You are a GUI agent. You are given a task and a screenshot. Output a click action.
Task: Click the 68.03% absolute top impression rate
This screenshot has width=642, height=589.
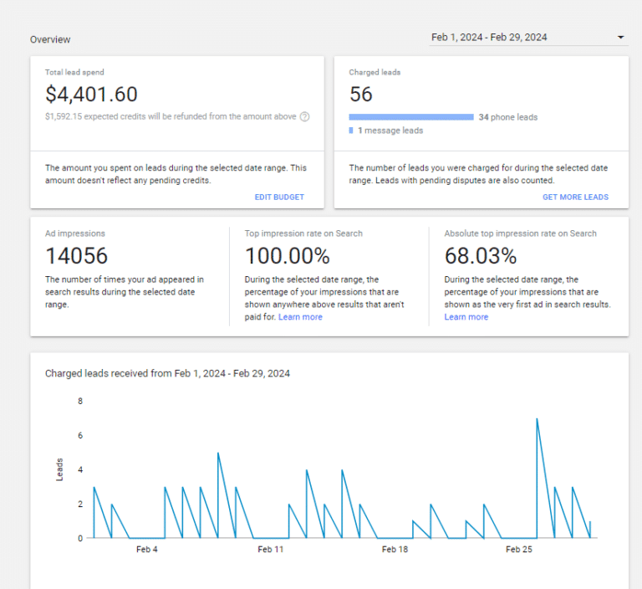480,255
